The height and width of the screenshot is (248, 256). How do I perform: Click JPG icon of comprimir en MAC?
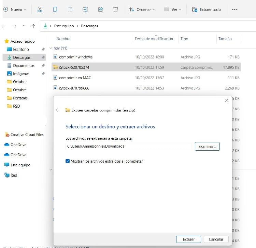(x=56, y=78)
